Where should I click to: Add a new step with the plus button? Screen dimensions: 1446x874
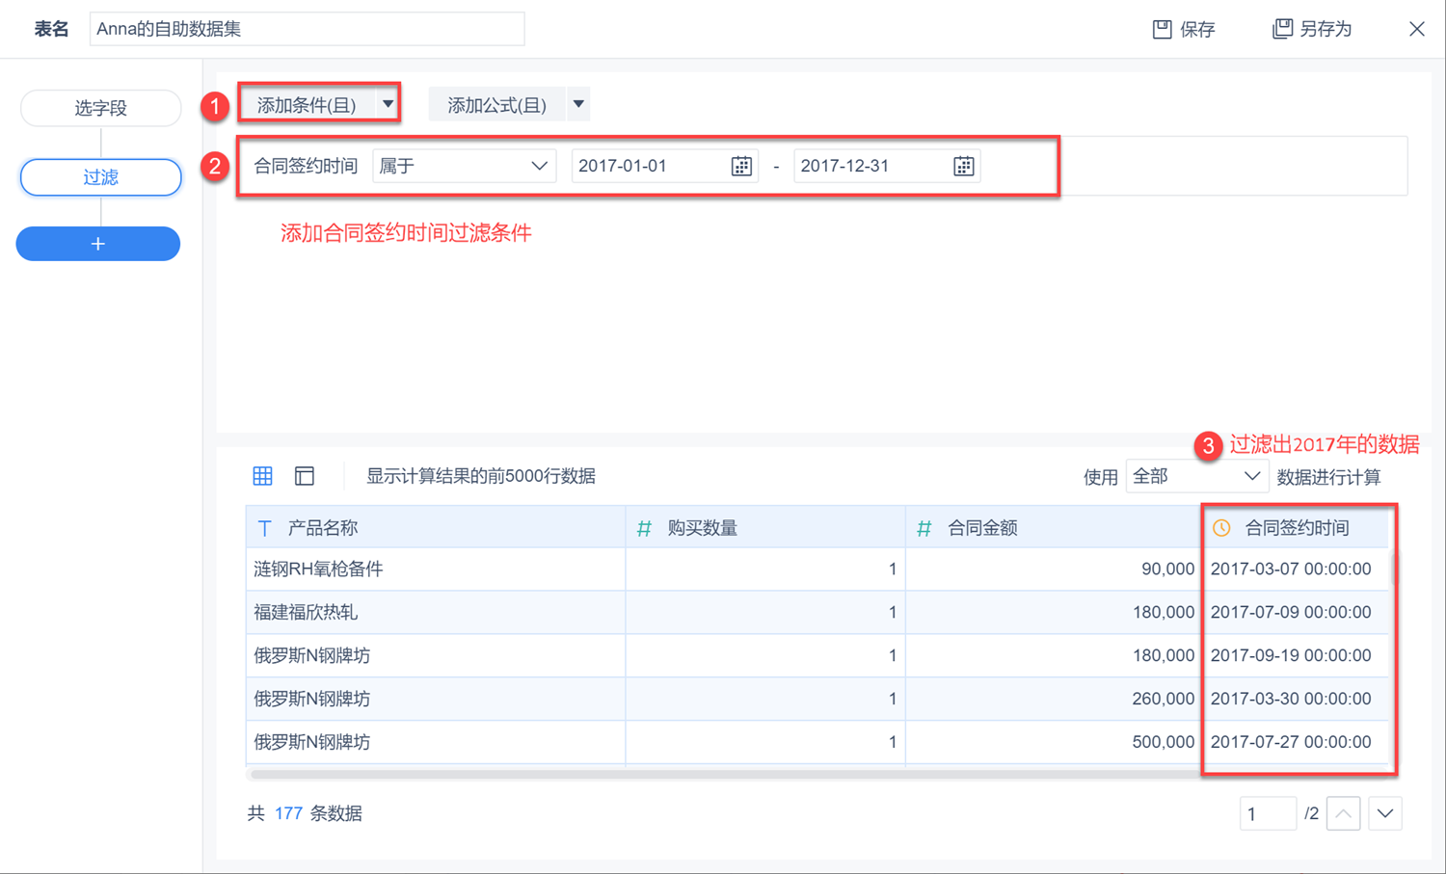coord(98,244)
